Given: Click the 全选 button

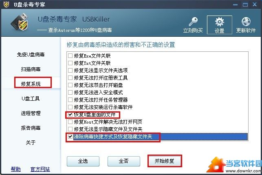Looking at the screenshot, I should pyautogui.click(x=83, y=161).
